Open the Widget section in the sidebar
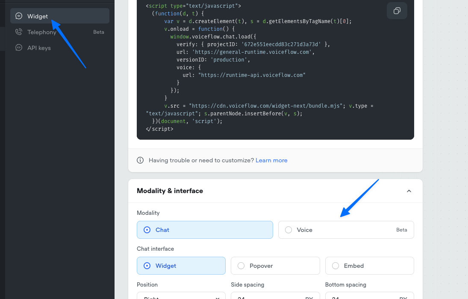 pos(60,16)
